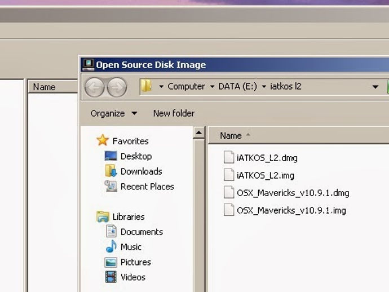The image size is (389, 292).
Task: Navigate to DATA (E:) in breadcrumb
Action: (238, 86)
